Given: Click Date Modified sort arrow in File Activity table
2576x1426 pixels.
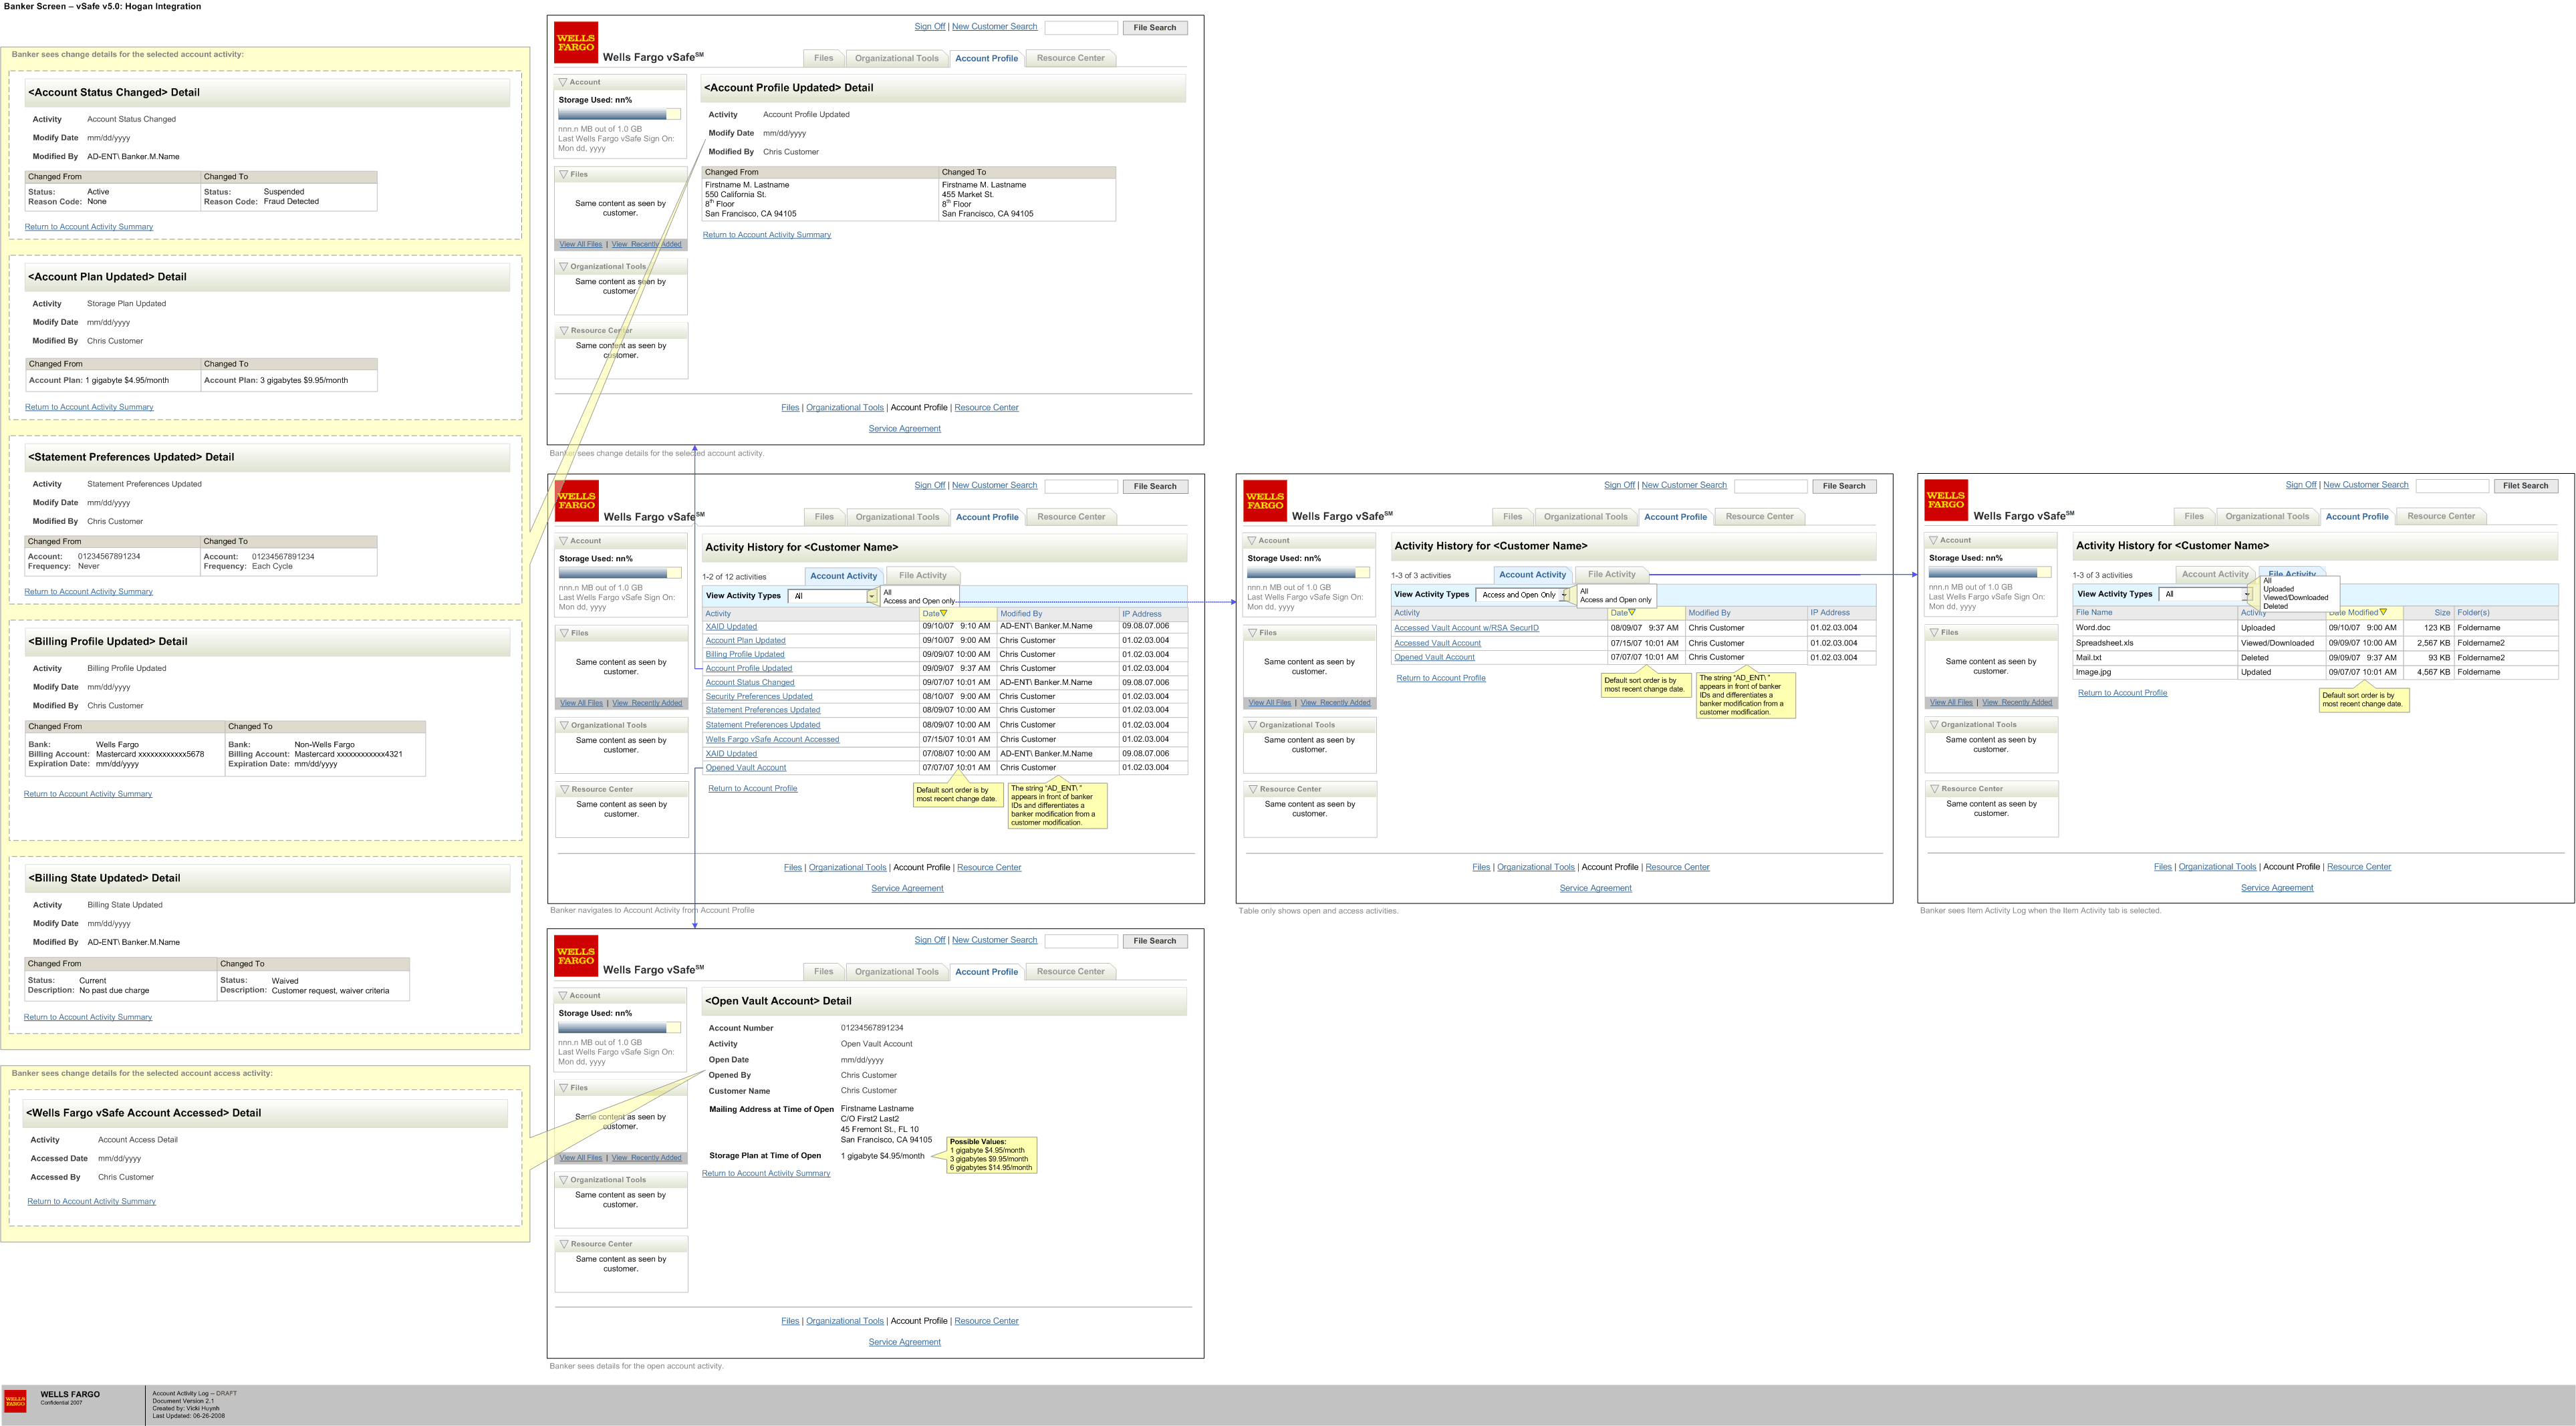Looking at the screenshot, I should tap(2383, 612).
